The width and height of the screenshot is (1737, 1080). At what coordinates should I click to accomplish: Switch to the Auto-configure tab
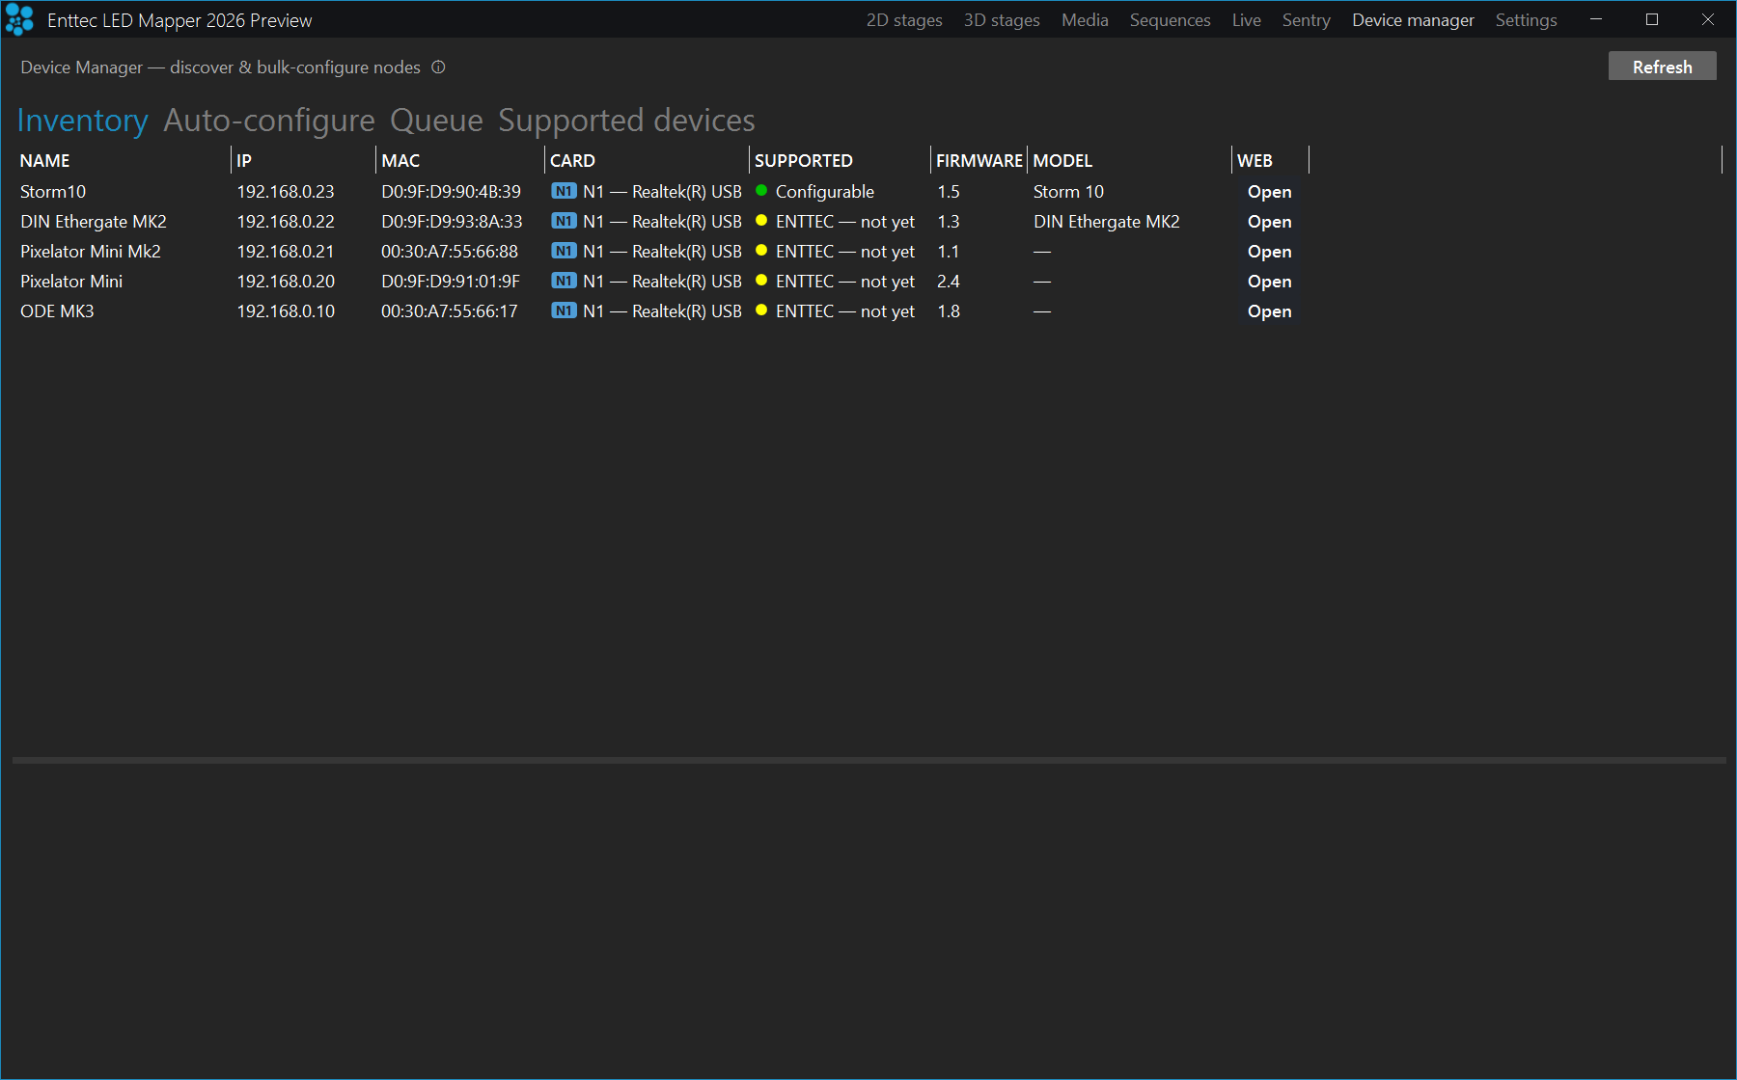click(x=269, y=121)
